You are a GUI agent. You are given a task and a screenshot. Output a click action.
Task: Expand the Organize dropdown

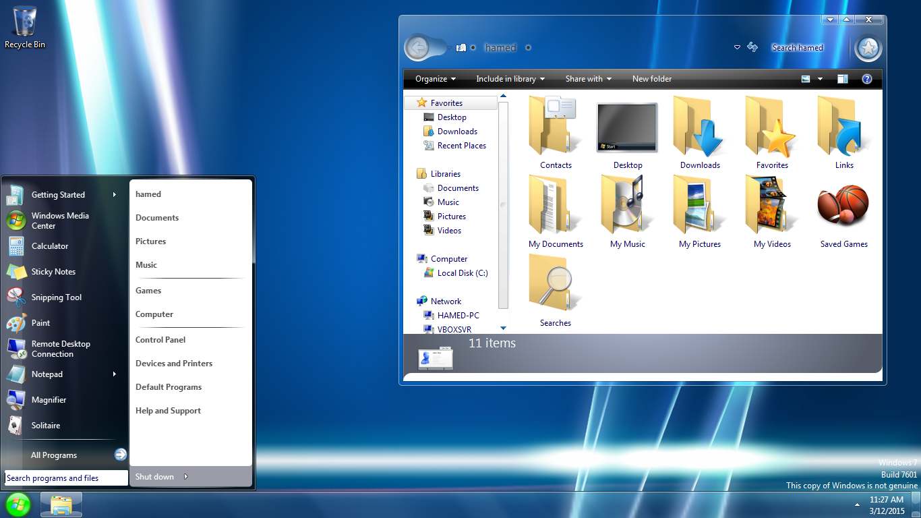click(x=434, y=79)
